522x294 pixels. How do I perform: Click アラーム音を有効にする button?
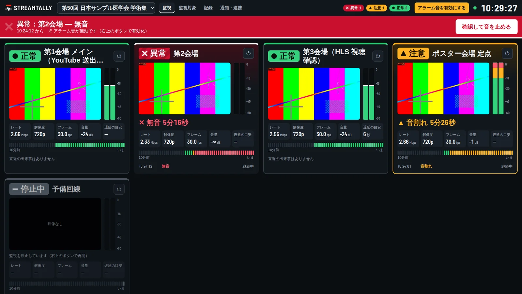tap(442, 8)
